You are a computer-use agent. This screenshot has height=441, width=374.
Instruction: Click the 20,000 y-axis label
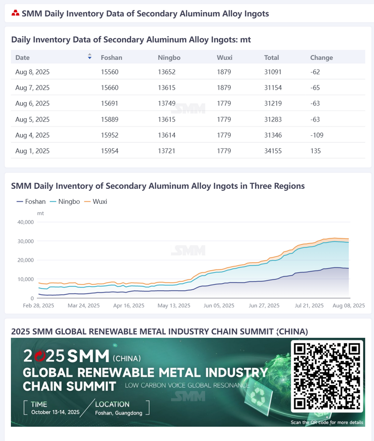[x=26, y=260]
